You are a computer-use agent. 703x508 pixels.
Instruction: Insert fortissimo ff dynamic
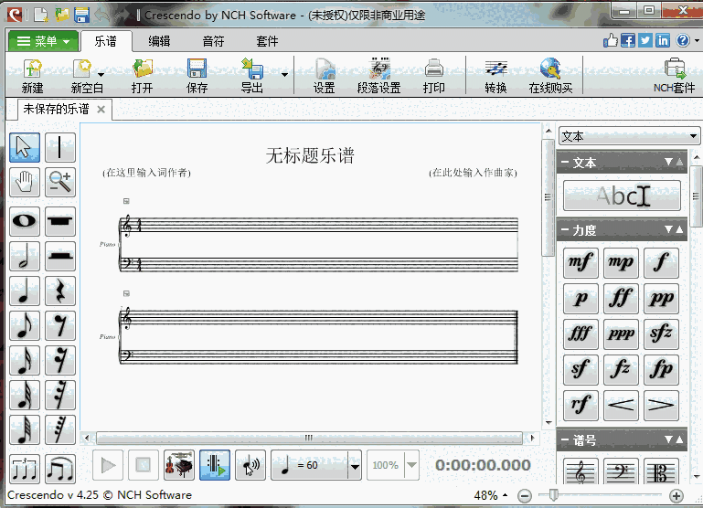[621, 299]
